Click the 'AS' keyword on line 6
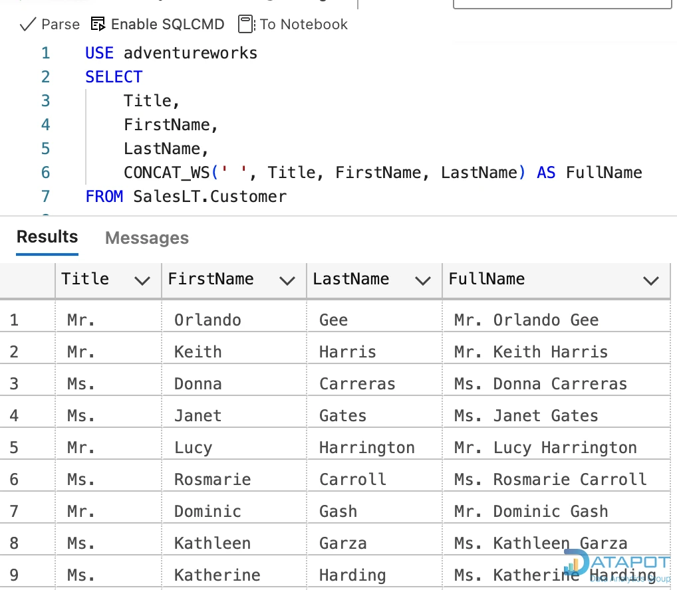The image size is (677, 590). click(x=546, y=173)
